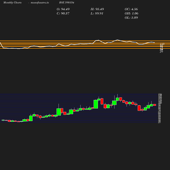Viewport: 170px width, 170px height.
Task: Click the 'OC: 4.56' reading
Action: click(131, 9)
